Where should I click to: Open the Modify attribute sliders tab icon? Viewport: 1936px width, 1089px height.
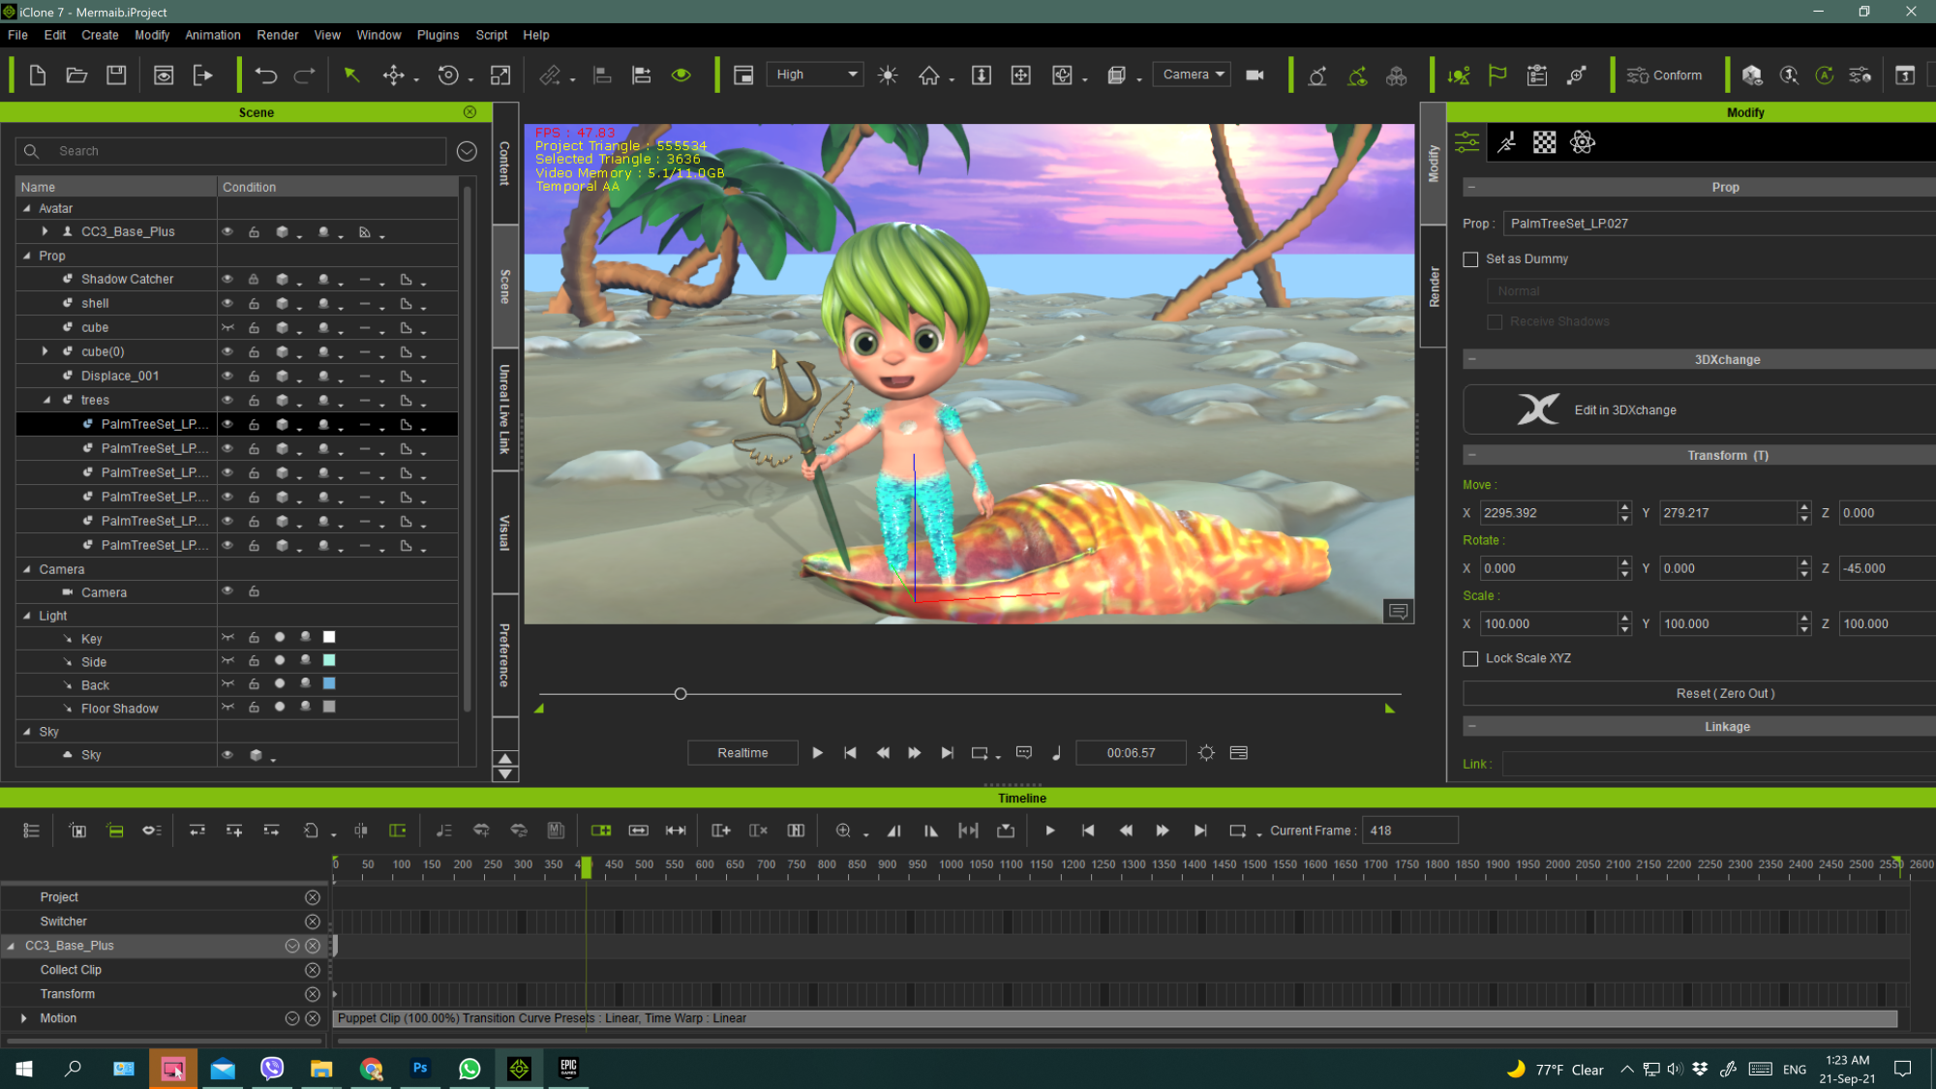[1467, 143]
